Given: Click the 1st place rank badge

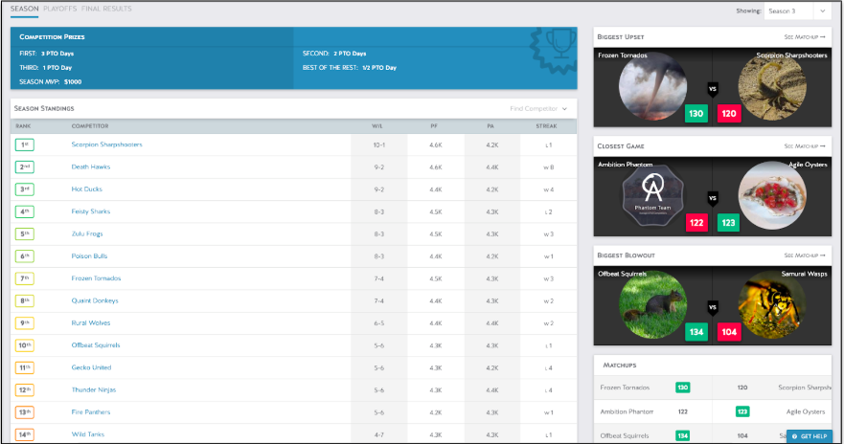Looking at the screenshot, I should (x=25, y=144).
